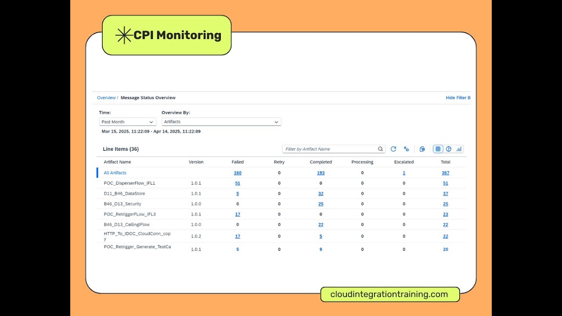Open D11_B46_DataStore total count 37
This screenshot has height=316, width=562.
[446, 194]
